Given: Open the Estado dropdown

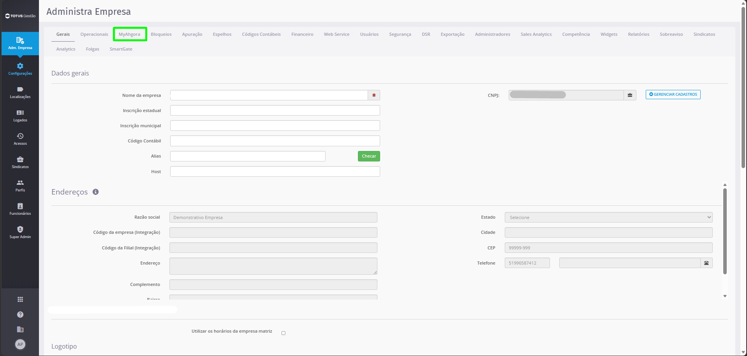Looking at the screenshot, I should (608, 217).
